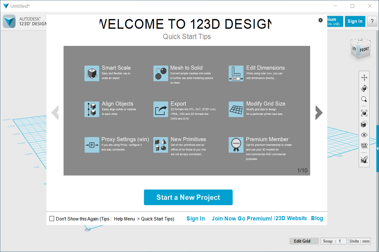The image size is (379, 252).
Task: Open the Units : mm dropdown
Action: tap(359, 241)
